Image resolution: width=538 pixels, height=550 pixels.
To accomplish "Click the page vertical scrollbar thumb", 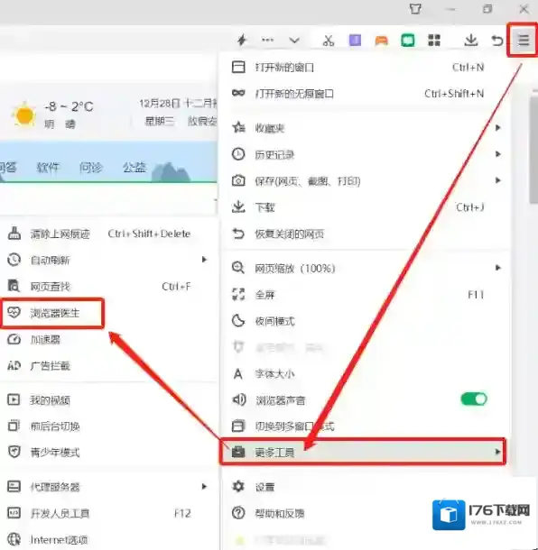I will pyautogui.click(x=533, y=150).
